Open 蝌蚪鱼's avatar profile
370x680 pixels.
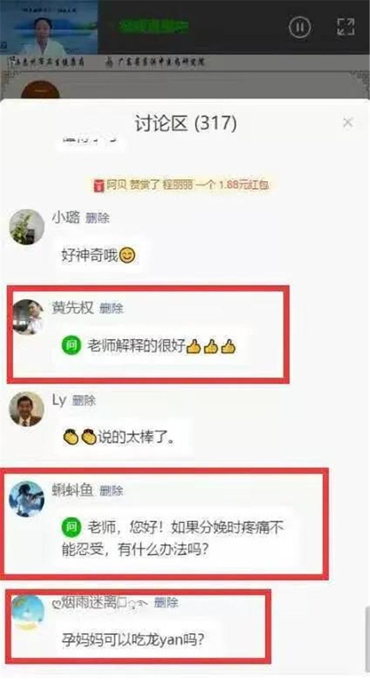[x=27, y=499]
